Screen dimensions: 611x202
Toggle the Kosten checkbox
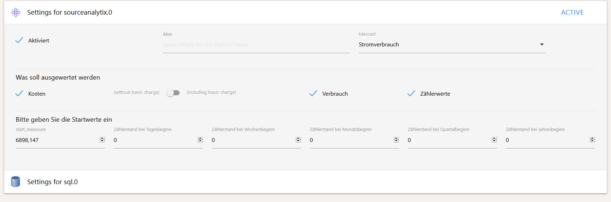[19, 94]
